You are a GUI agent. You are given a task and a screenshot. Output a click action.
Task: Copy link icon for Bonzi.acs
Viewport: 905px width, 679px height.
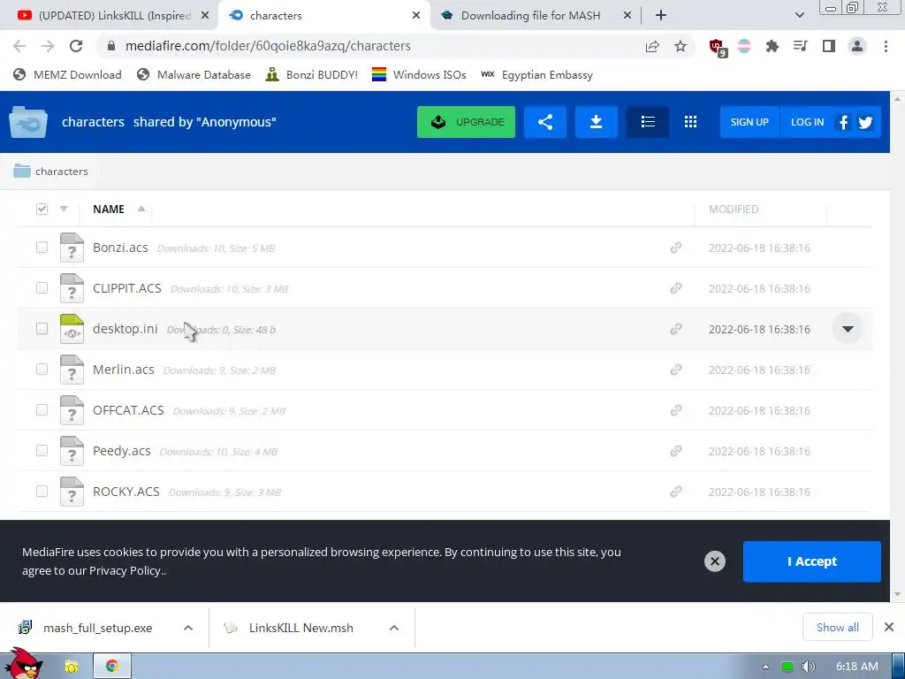point(676,248)
